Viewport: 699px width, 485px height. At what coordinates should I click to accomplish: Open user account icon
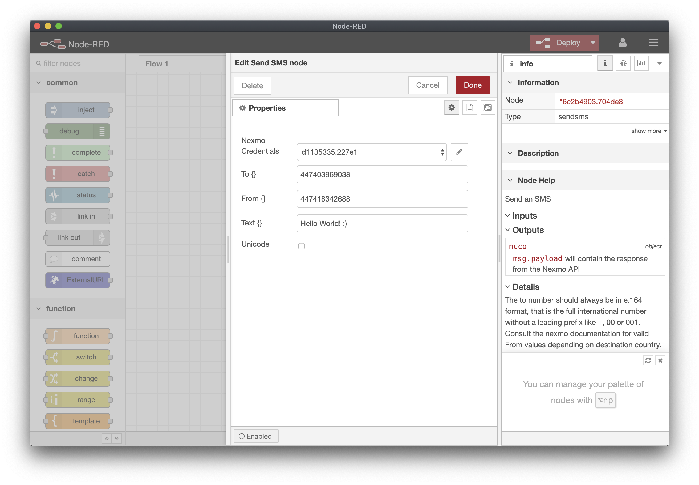[x=623, y=43]
